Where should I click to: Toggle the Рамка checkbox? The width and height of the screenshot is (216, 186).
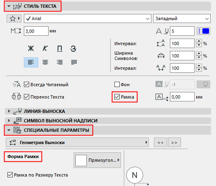(x=117, y=97)
